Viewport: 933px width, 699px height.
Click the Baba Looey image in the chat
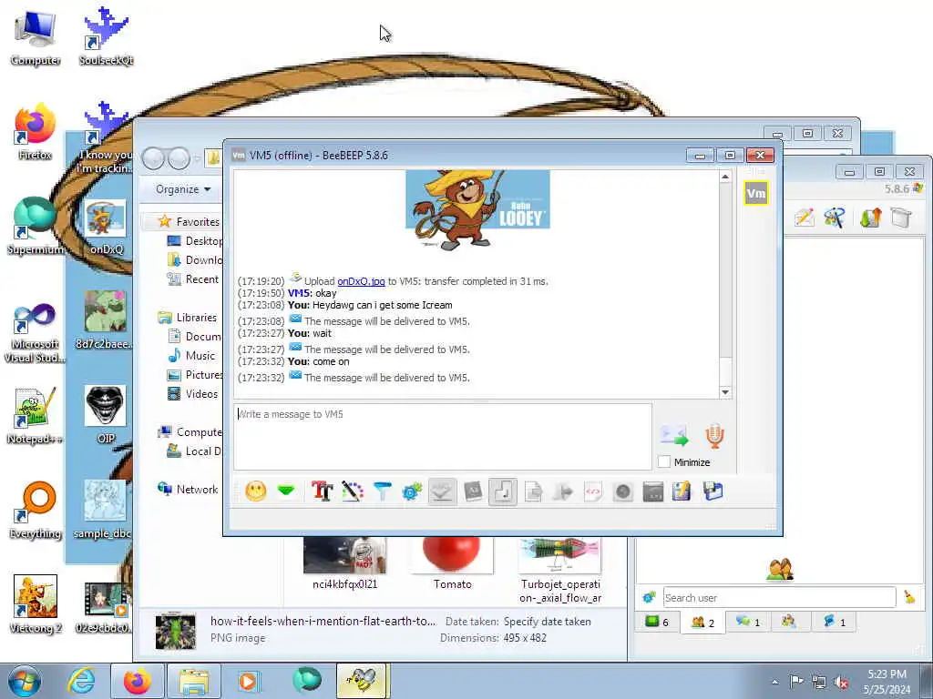tap(477, 209)
